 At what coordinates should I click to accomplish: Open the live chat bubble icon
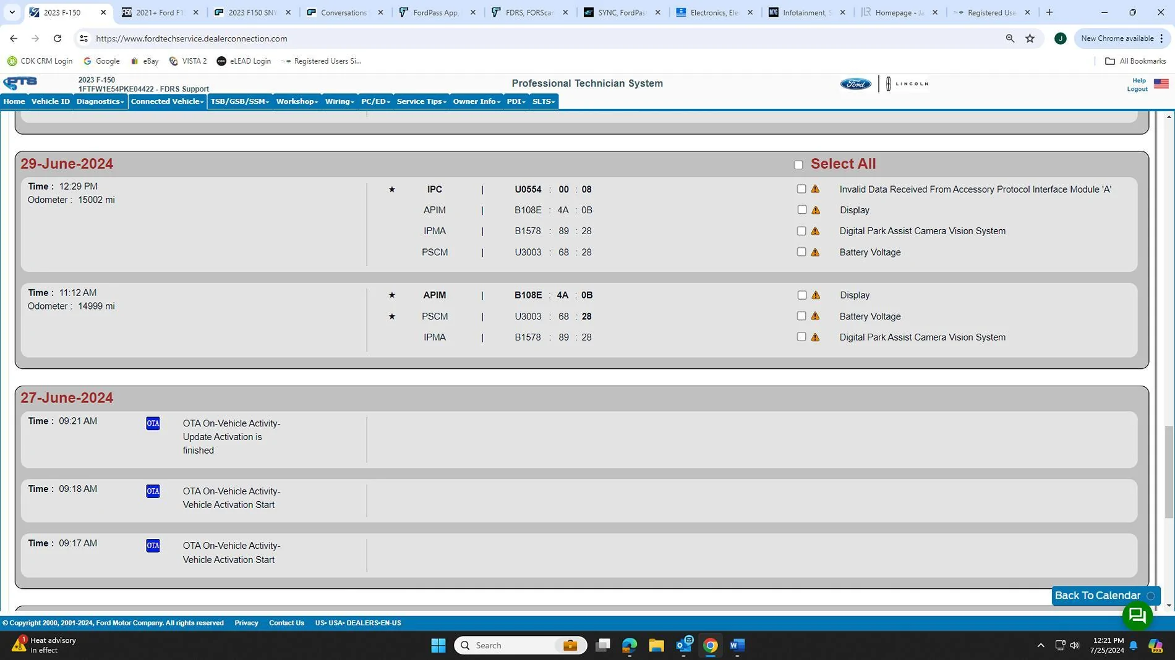(x=1137, y=616)
